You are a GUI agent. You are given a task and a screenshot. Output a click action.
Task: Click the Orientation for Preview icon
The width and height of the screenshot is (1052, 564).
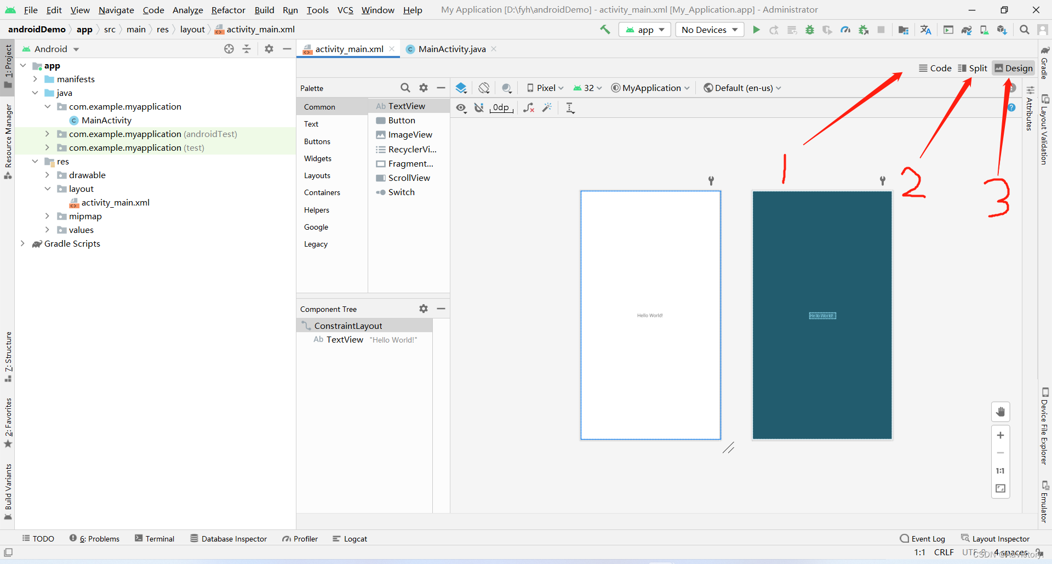[x=484, y=88]
